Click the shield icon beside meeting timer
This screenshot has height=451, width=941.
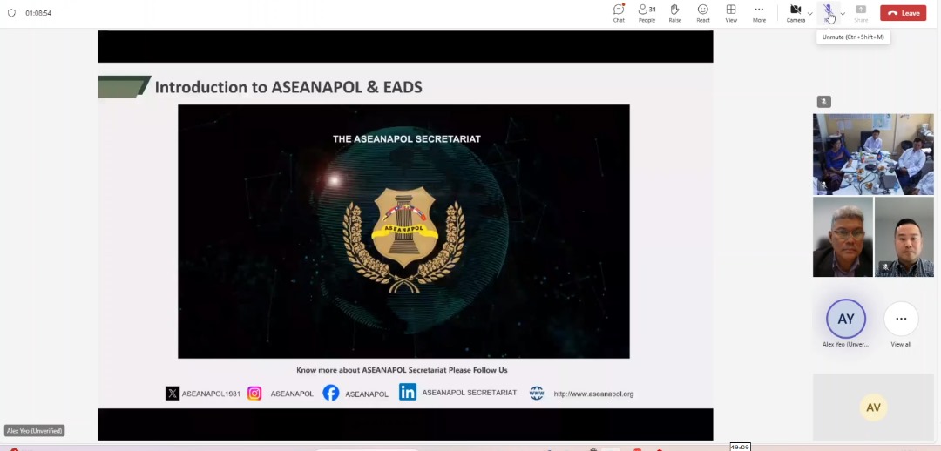(x=11, y=13)
